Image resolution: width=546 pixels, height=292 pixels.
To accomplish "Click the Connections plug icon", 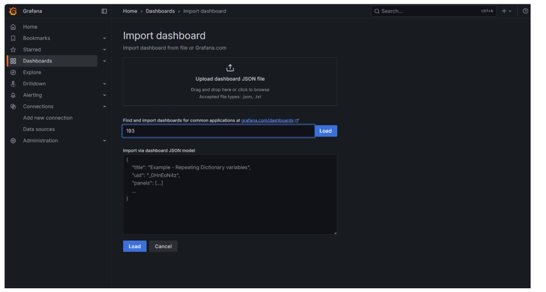I will 13,107.
